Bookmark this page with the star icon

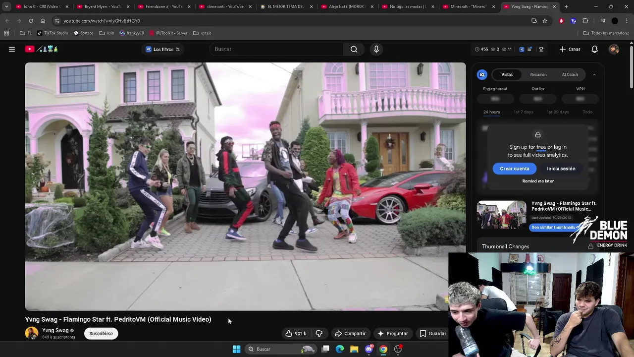(545, 21)
